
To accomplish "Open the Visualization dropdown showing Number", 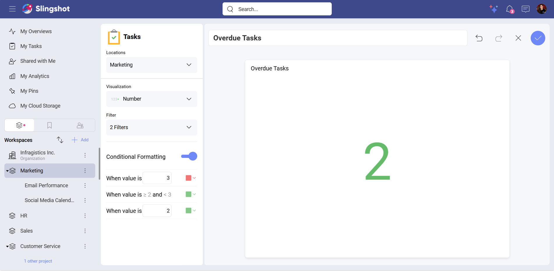I will pyautogui.click(x=151, y=99).
